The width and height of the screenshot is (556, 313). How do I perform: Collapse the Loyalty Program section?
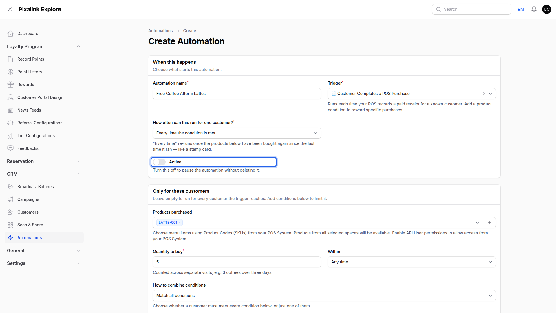(78, 46)
